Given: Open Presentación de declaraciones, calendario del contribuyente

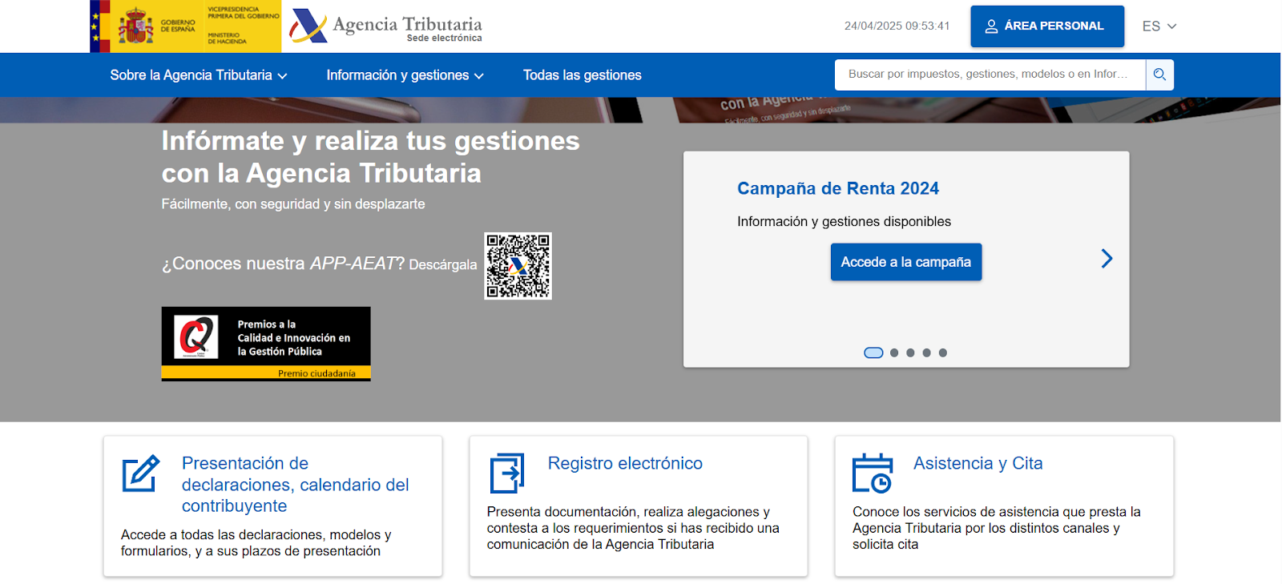Looking at the screenshot, I should click(x=295, y=485).
